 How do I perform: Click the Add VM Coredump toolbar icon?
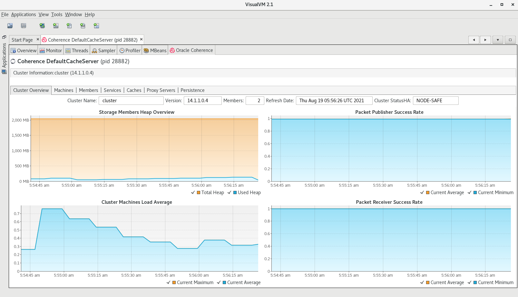coord(69,26)
